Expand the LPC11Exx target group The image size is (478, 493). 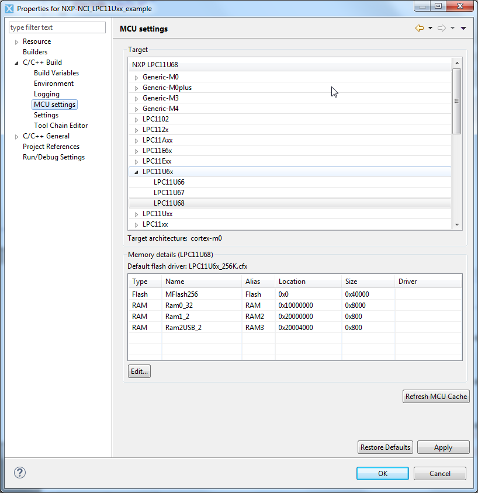[137, 162]
